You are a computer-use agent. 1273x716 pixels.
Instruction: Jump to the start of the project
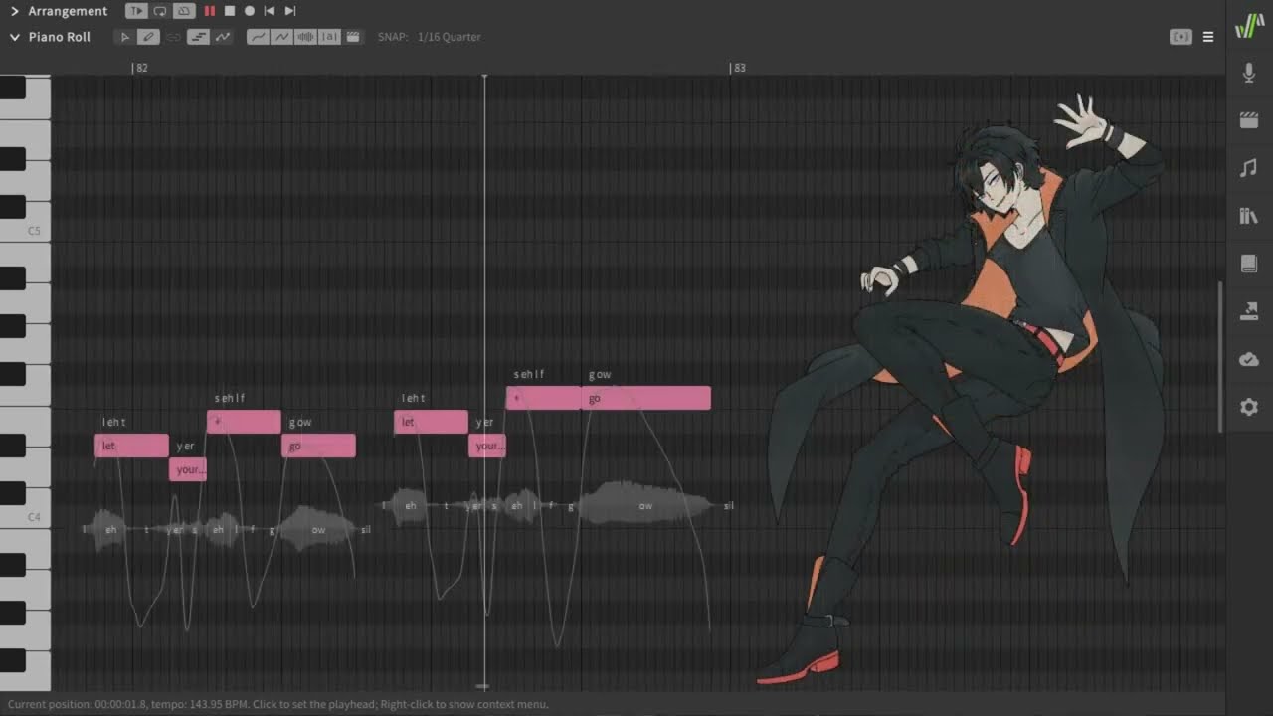(x=270, y=11)
